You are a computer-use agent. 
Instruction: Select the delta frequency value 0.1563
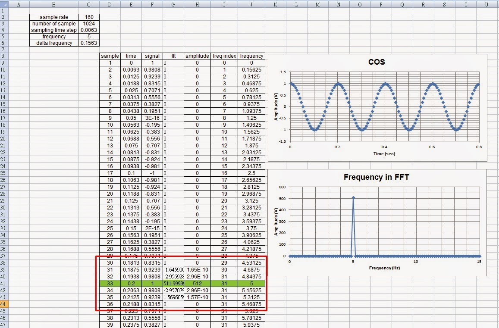[88, 43]
